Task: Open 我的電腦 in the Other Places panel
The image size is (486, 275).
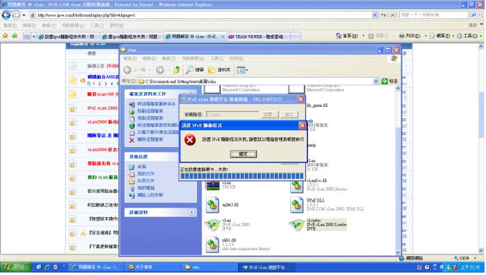Action: (146, 188)
